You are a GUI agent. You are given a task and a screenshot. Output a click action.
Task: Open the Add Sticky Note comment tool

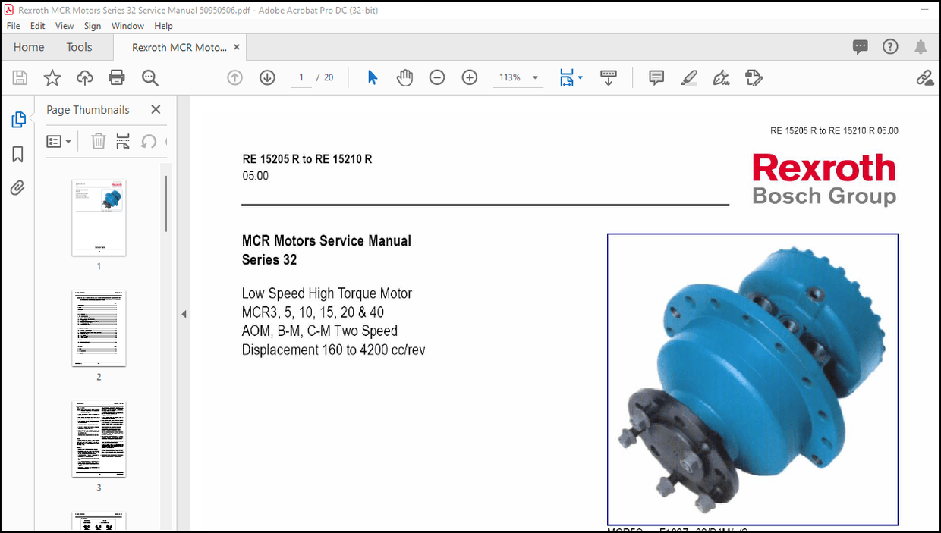point(655,77)
